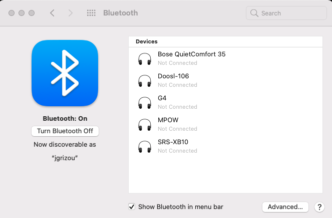Click the "jgrizou" computer name
332x218 pixels.
pyautogui.click(x=65, y=158)
